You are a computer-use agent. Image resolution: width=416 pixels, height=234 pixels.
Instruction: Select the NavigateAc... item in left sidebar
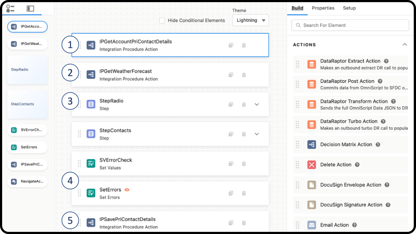pyautogui.click(x=27, y=182)
